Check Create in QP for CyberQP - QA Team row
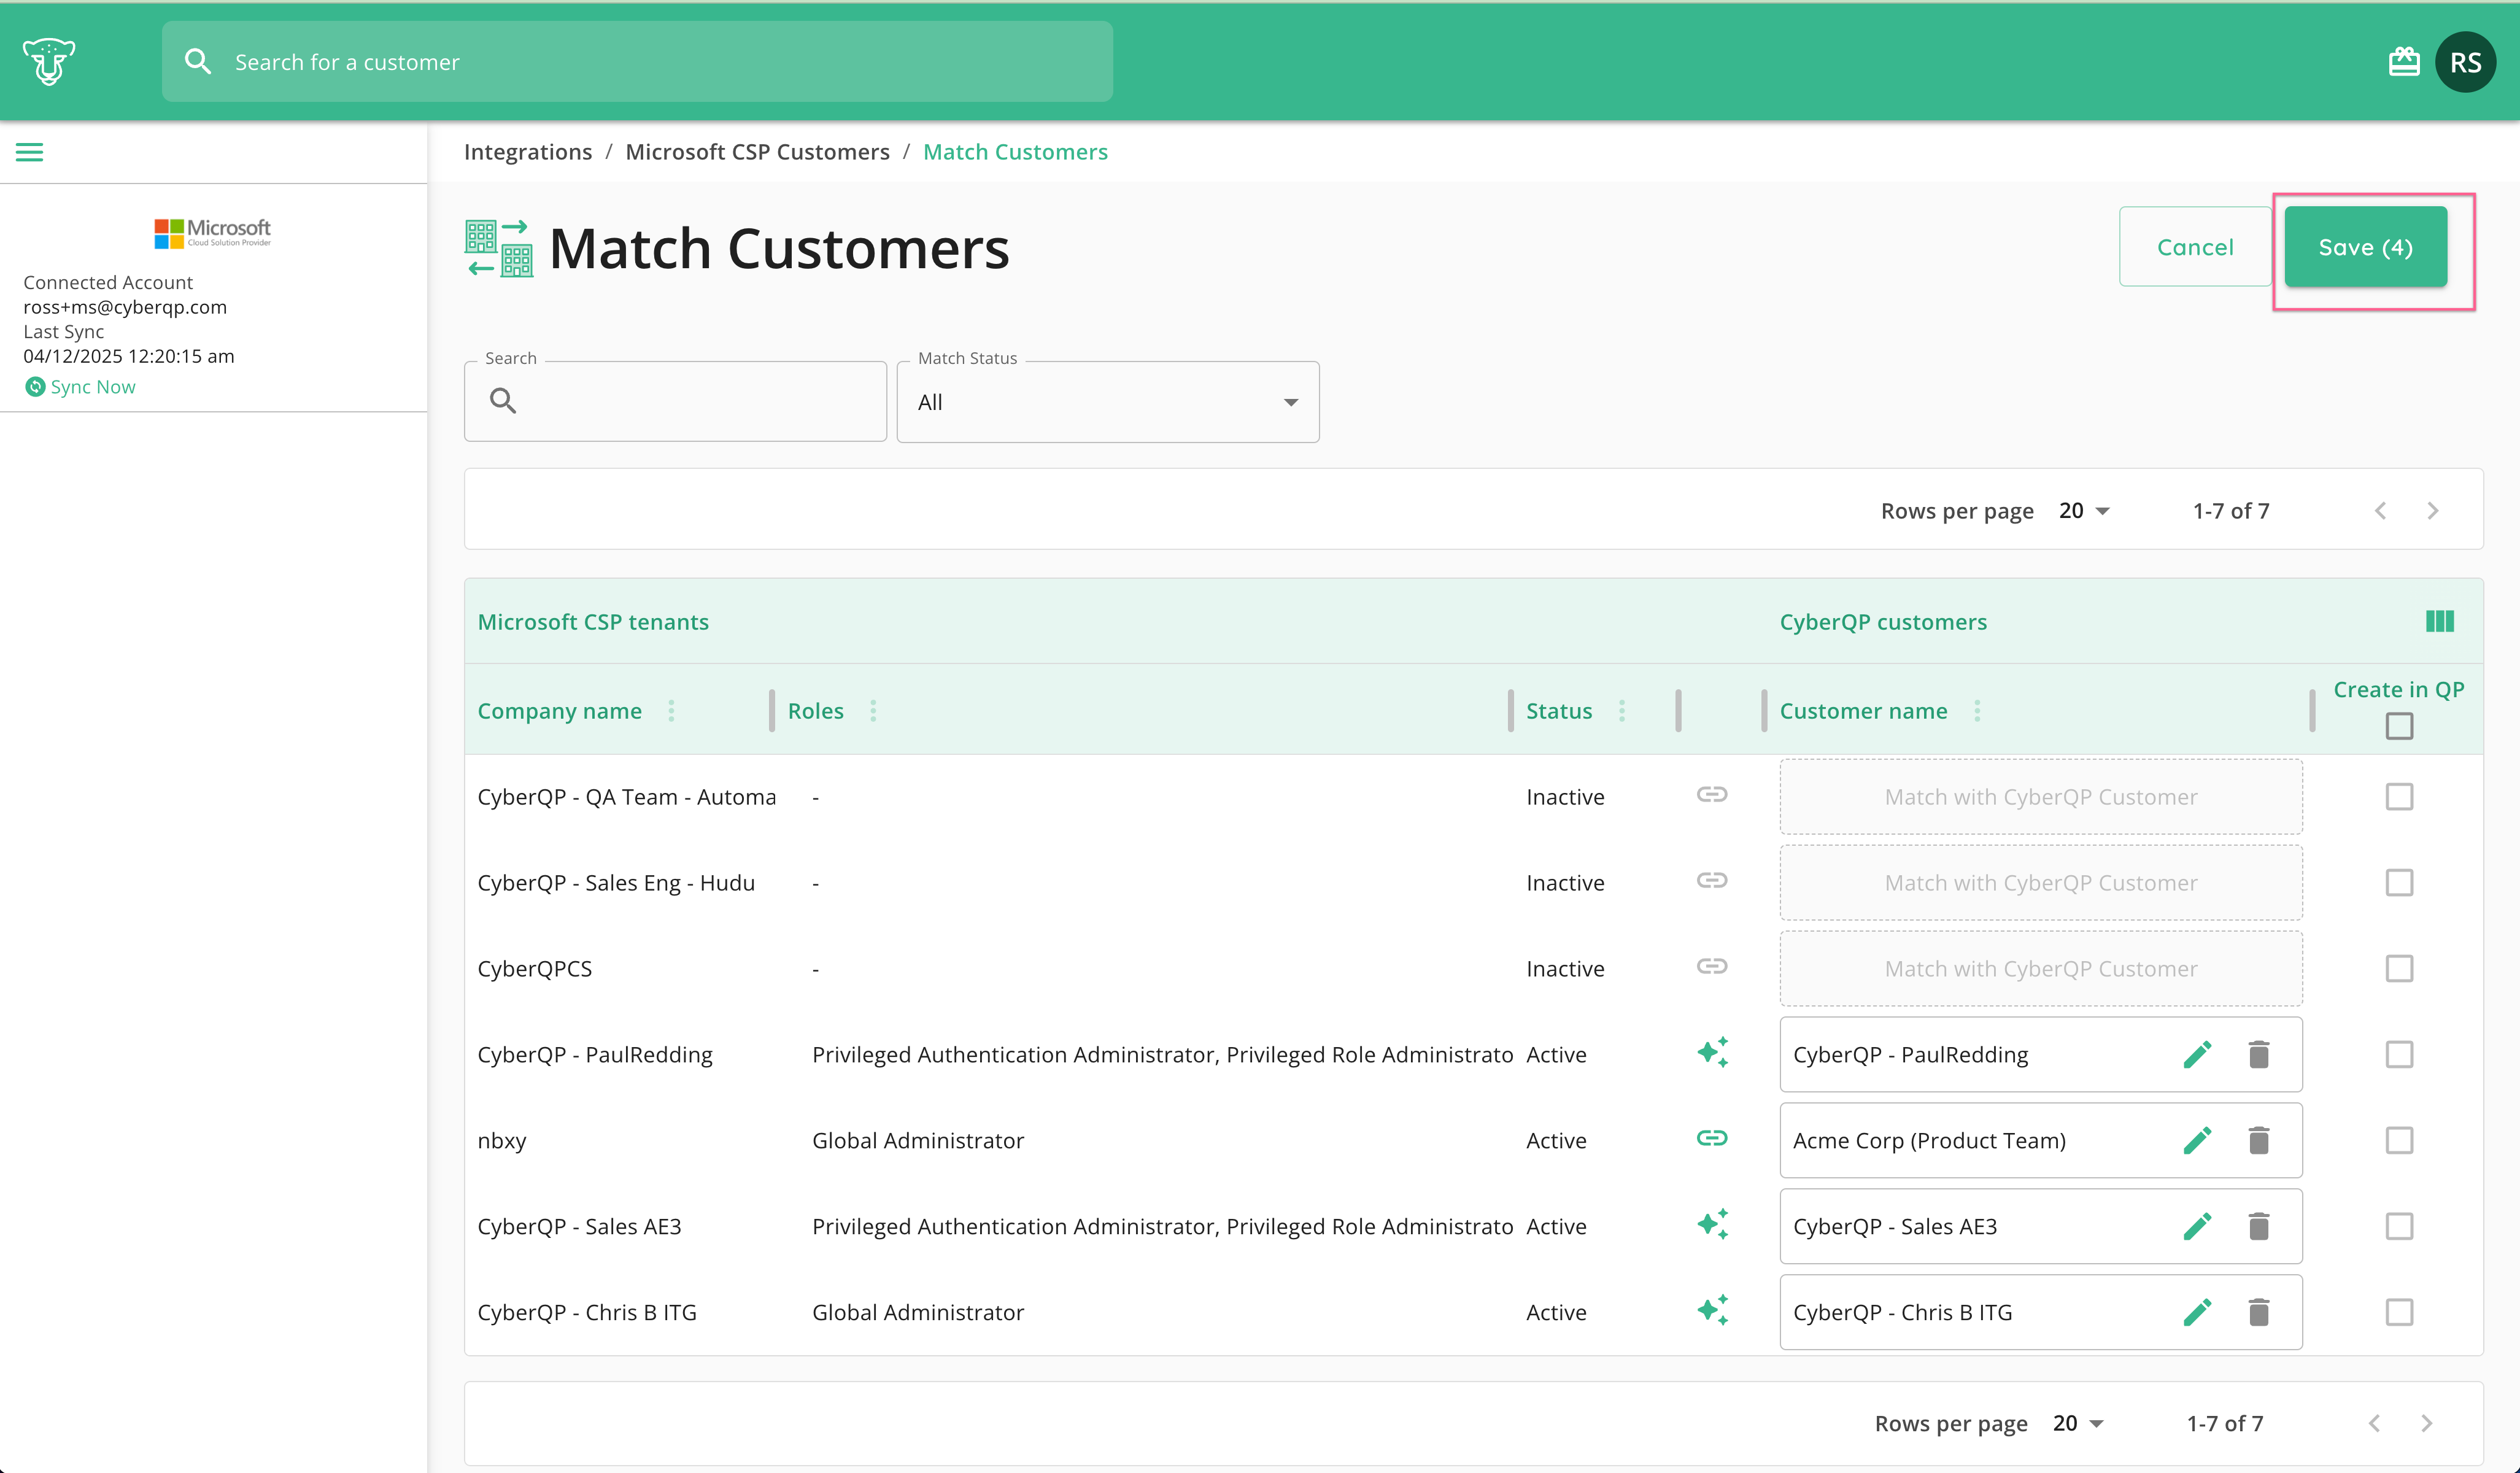Viewport: 2520px width, 1473px height. click(x=2399, y=797)
